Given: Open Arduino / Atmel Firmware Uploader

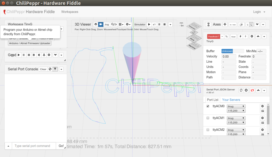Looking at the screenshot, I should 30,43.
